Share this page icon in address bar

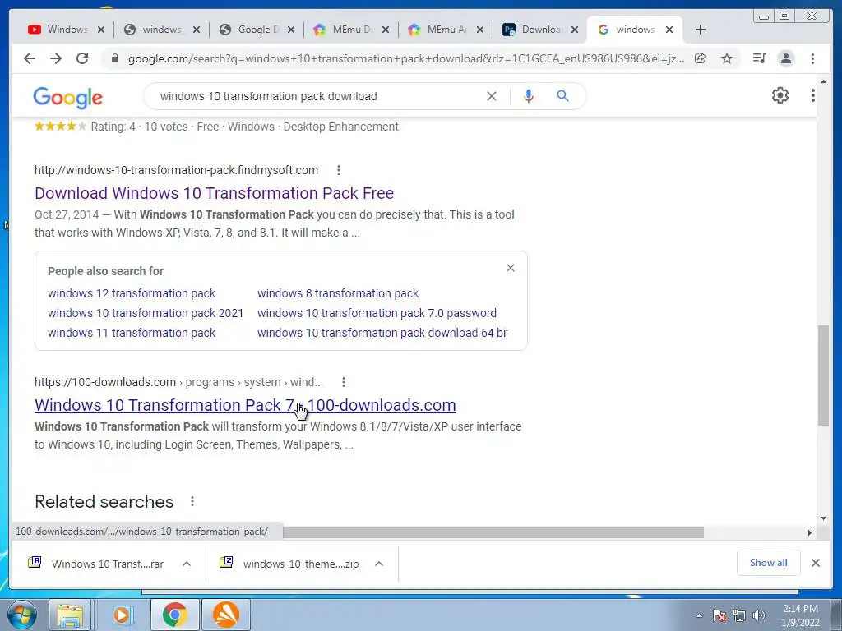(x=701, y=58)
